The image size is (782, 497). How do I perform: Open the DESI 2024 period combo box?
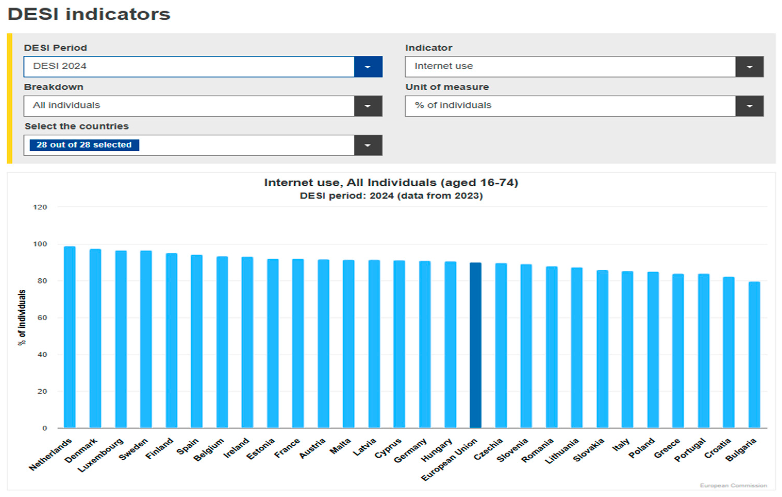click(x=188, y=67)
